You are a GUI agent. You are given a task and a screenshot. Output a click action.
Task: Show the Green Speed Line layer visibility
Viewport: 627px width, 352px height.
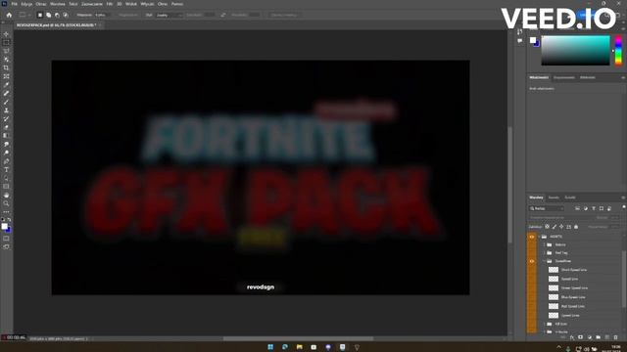[532, 287]
